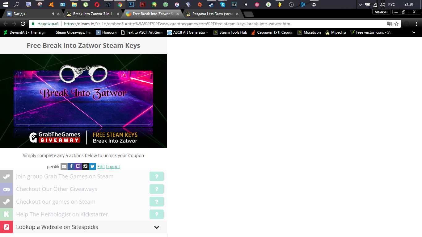Click the Grab The Games group link
This screenshot has height=237, width=422.
click(66, 177)
